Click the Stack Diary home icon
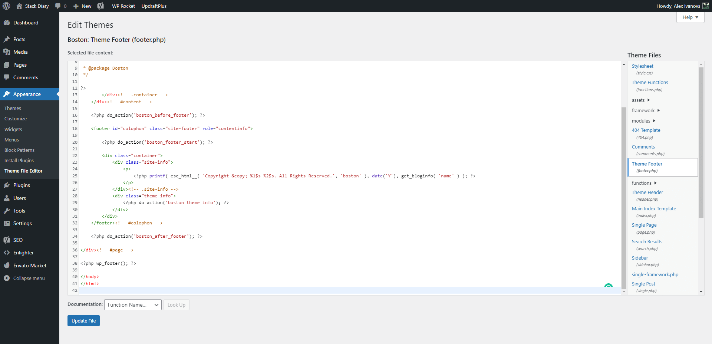 coord(19,6)
